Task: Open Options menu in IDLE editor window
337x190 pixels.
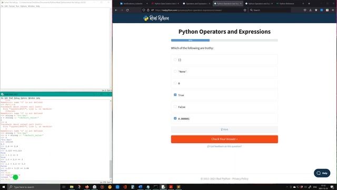Action: (x=23, y=6)
